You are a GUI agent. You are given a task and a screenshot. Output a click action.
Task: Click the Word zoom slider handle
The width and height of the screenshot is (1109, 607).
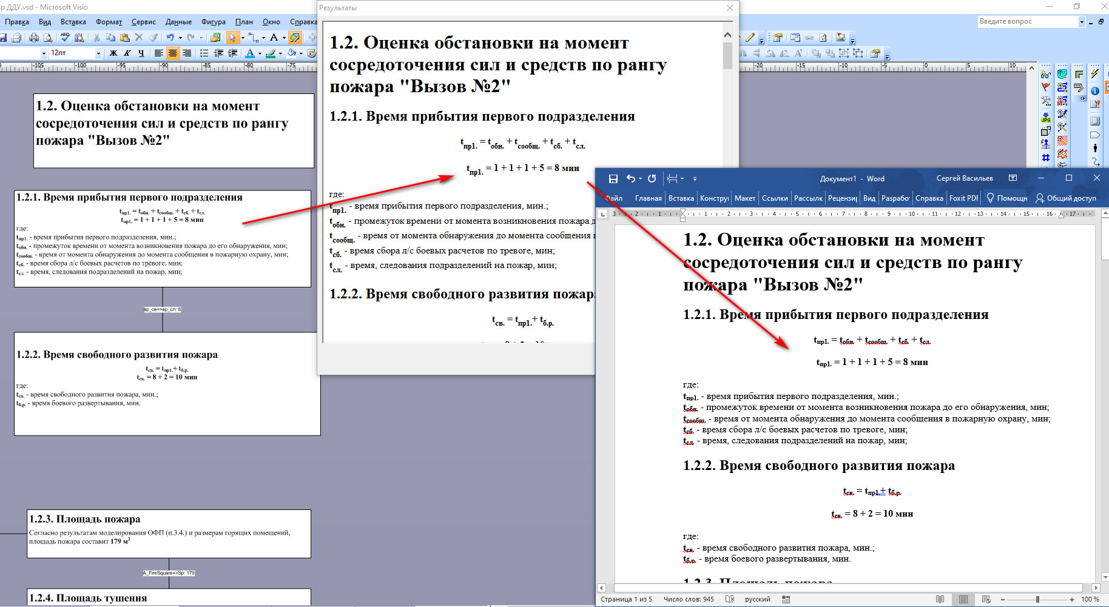tap(1037, 599)
